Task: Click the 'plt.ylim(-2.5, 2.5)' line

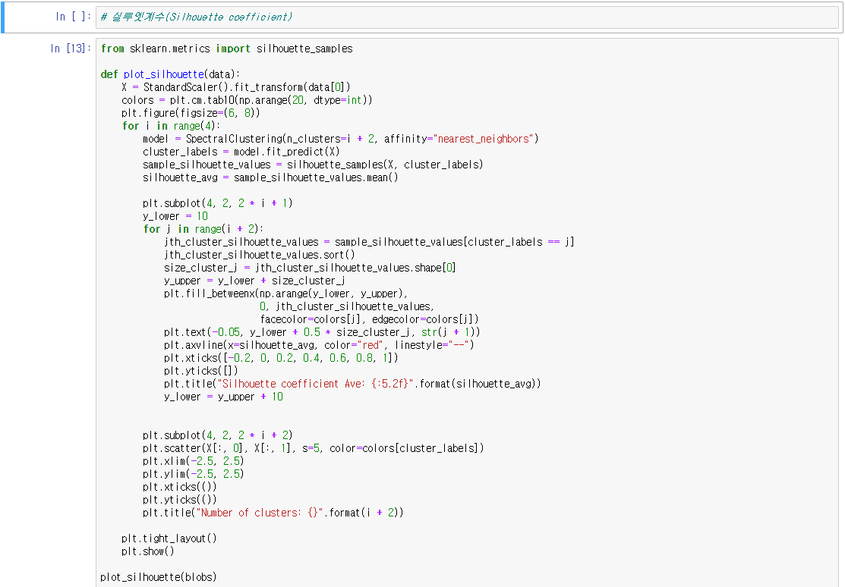Action: [x=194, y=475]
